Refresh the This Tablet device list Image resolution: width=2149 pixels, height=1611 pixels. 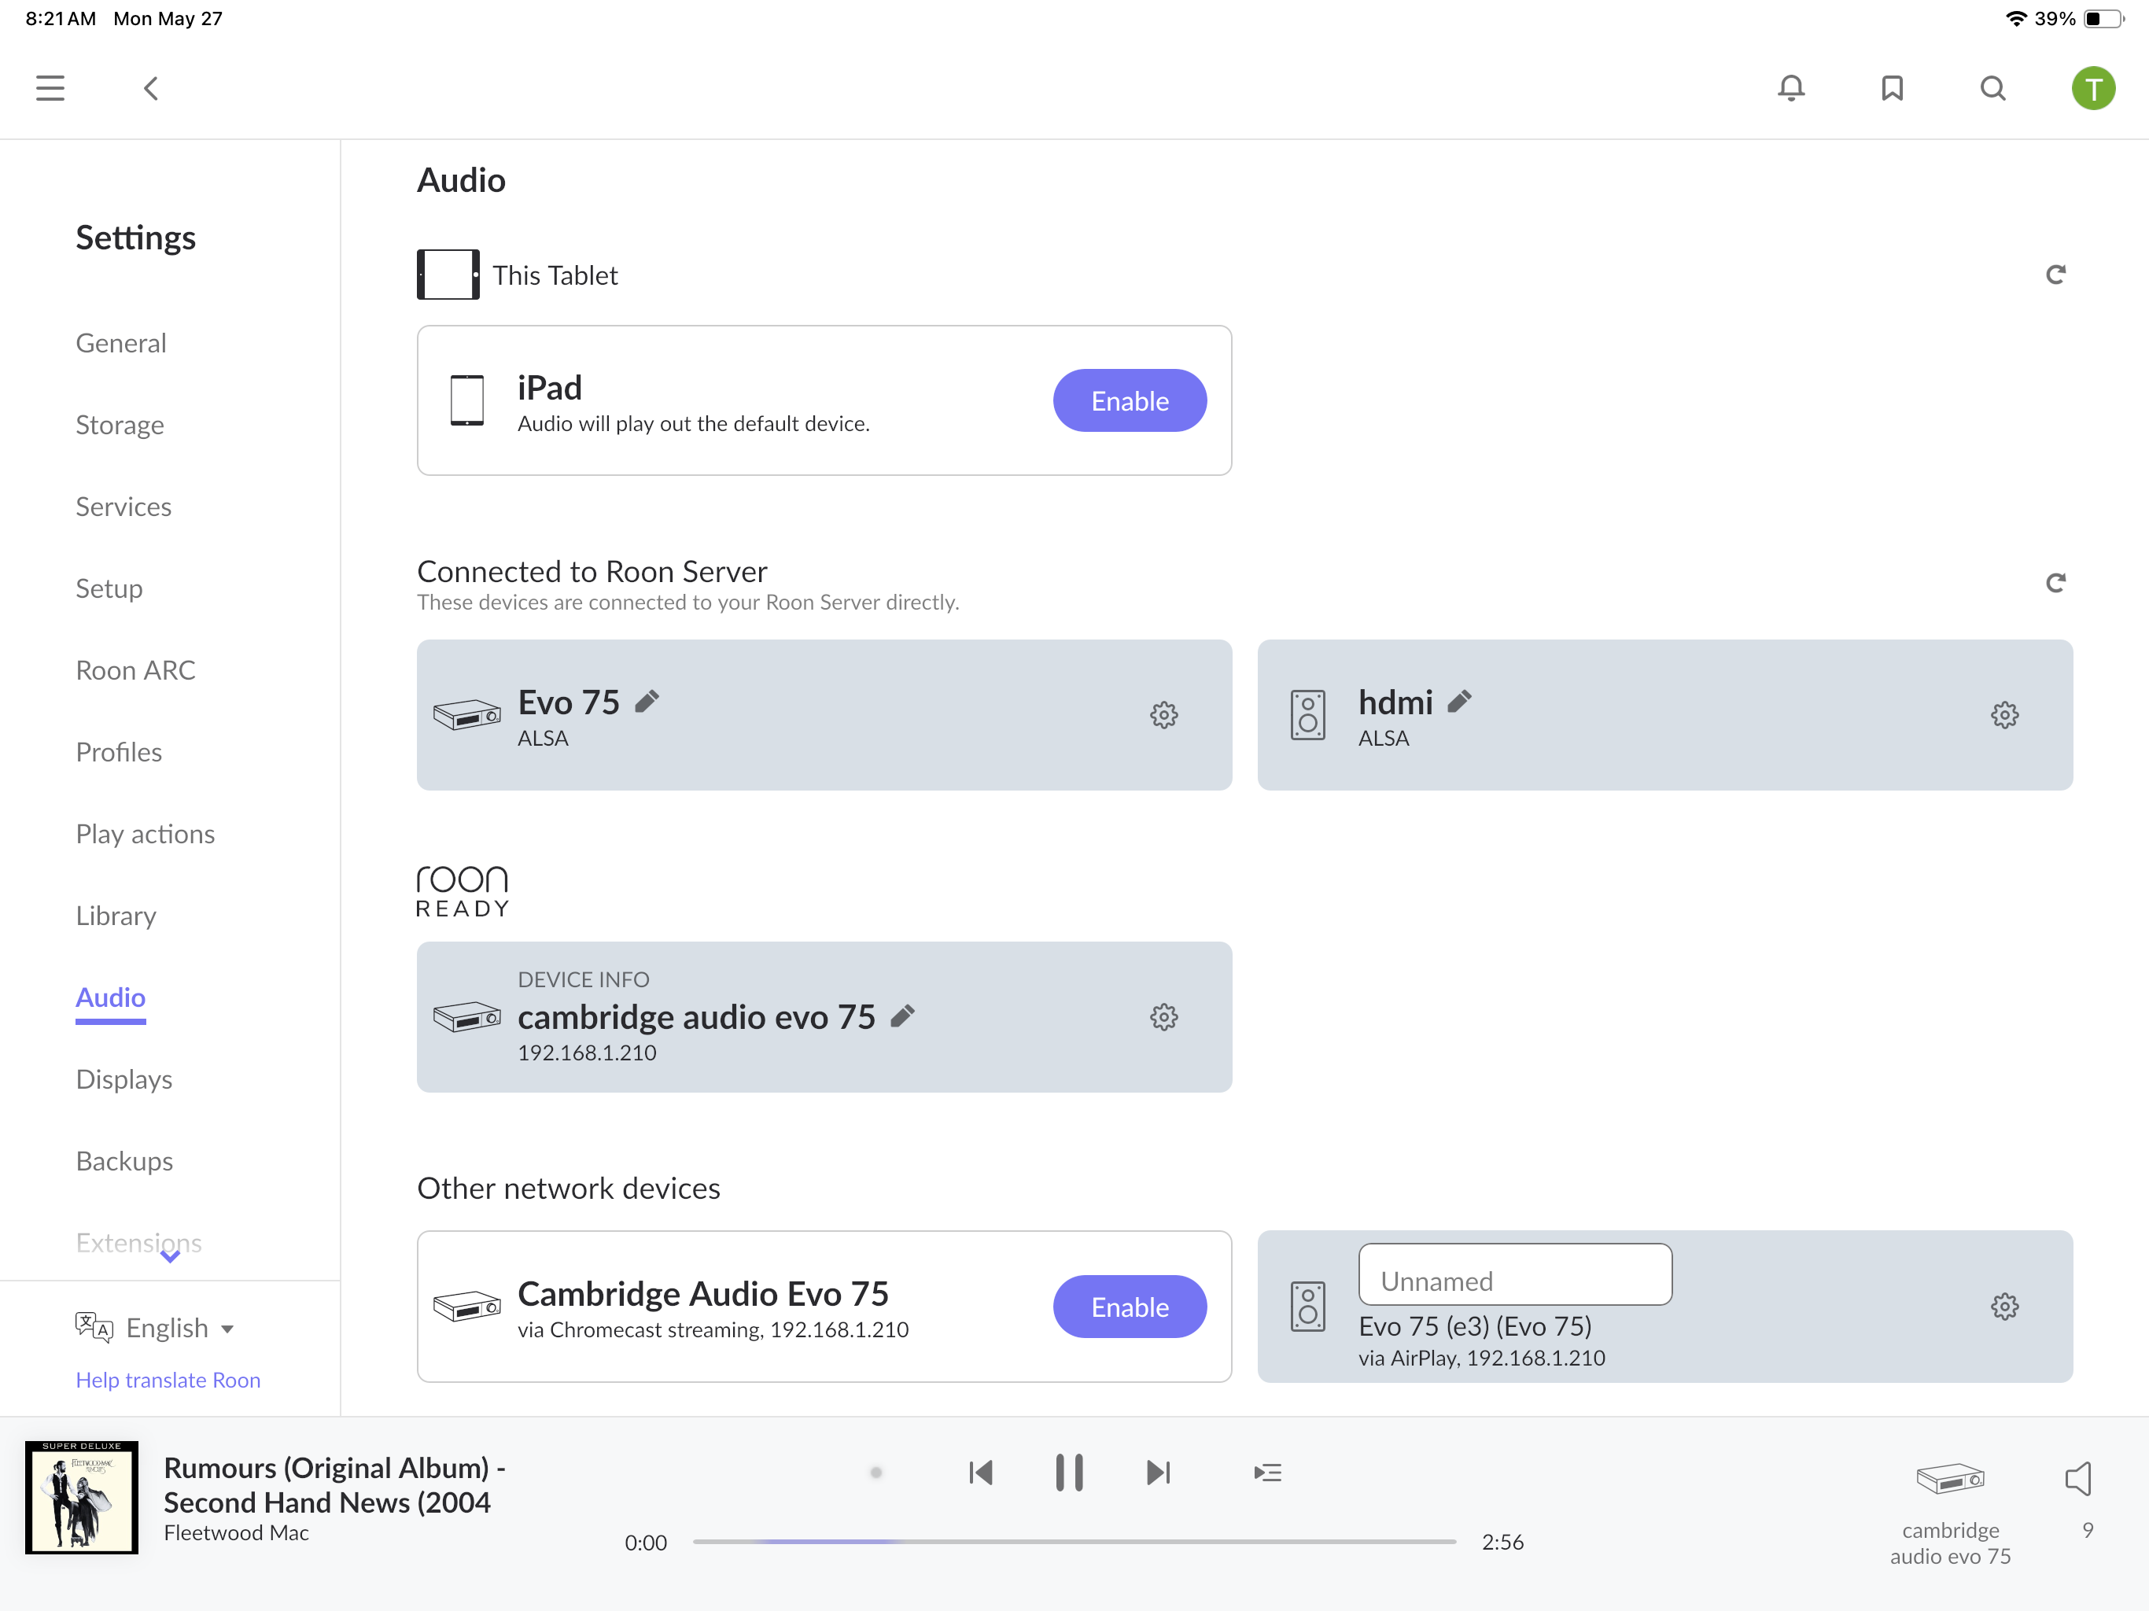point(2055,275)
